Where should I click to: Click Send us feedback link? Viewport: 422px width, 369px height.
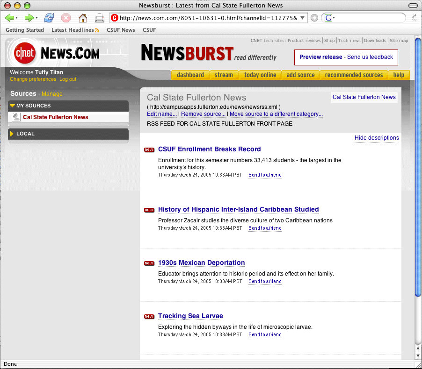click(x=370, y=57)
